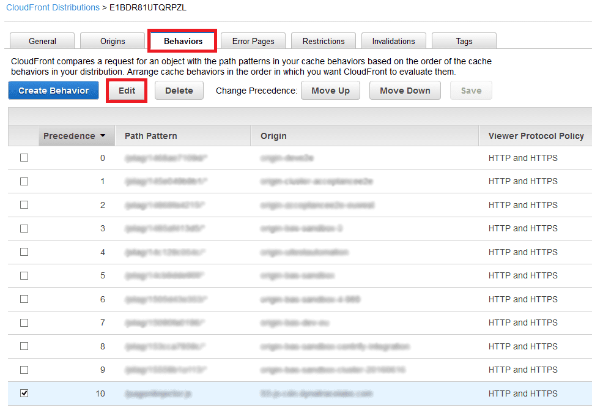Sort by the Precedence column arrow
The image size is (592, 410).
coord(103,136)
